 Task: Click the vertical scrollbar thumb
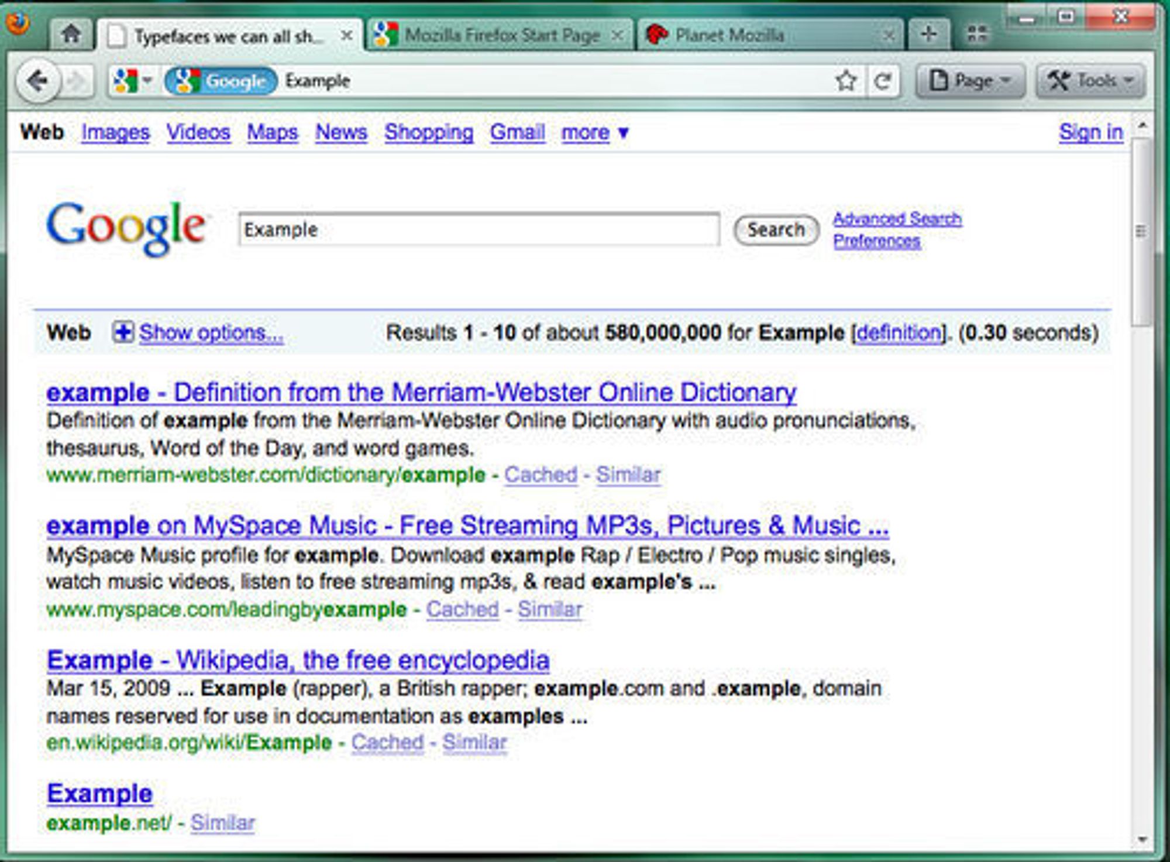tap(1141, 231)
